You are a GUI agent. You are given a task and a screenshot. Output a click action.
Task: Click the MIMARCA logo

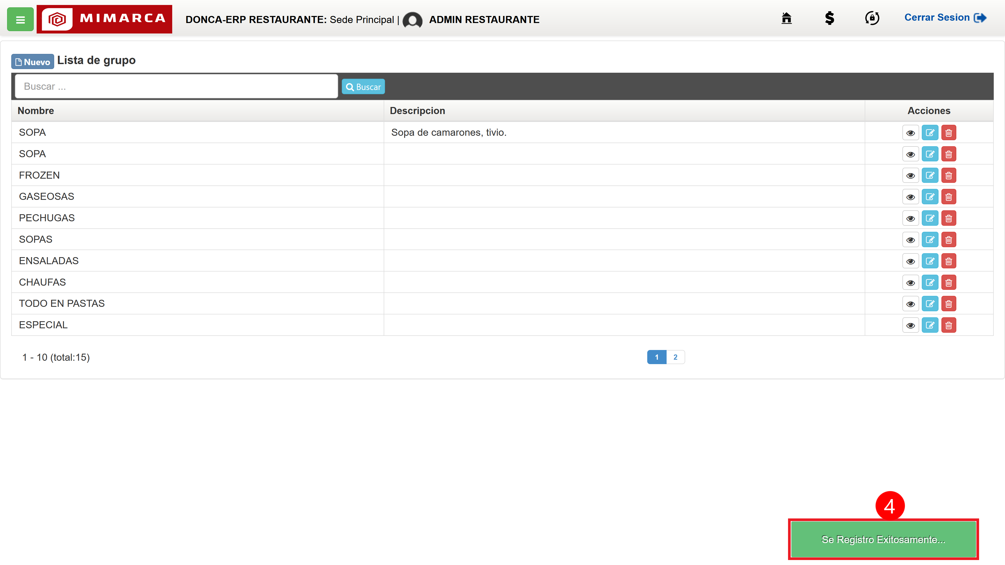point(104,19)
